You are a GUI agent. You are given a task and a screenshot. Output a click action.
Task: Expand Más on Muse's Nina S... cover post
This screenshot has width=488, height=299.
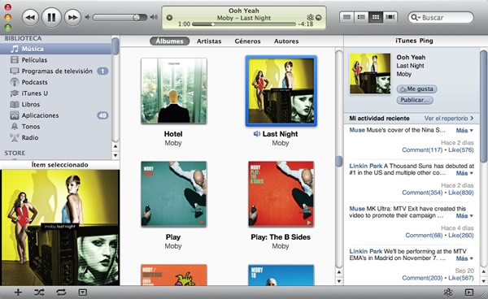[x=464, y=131]
